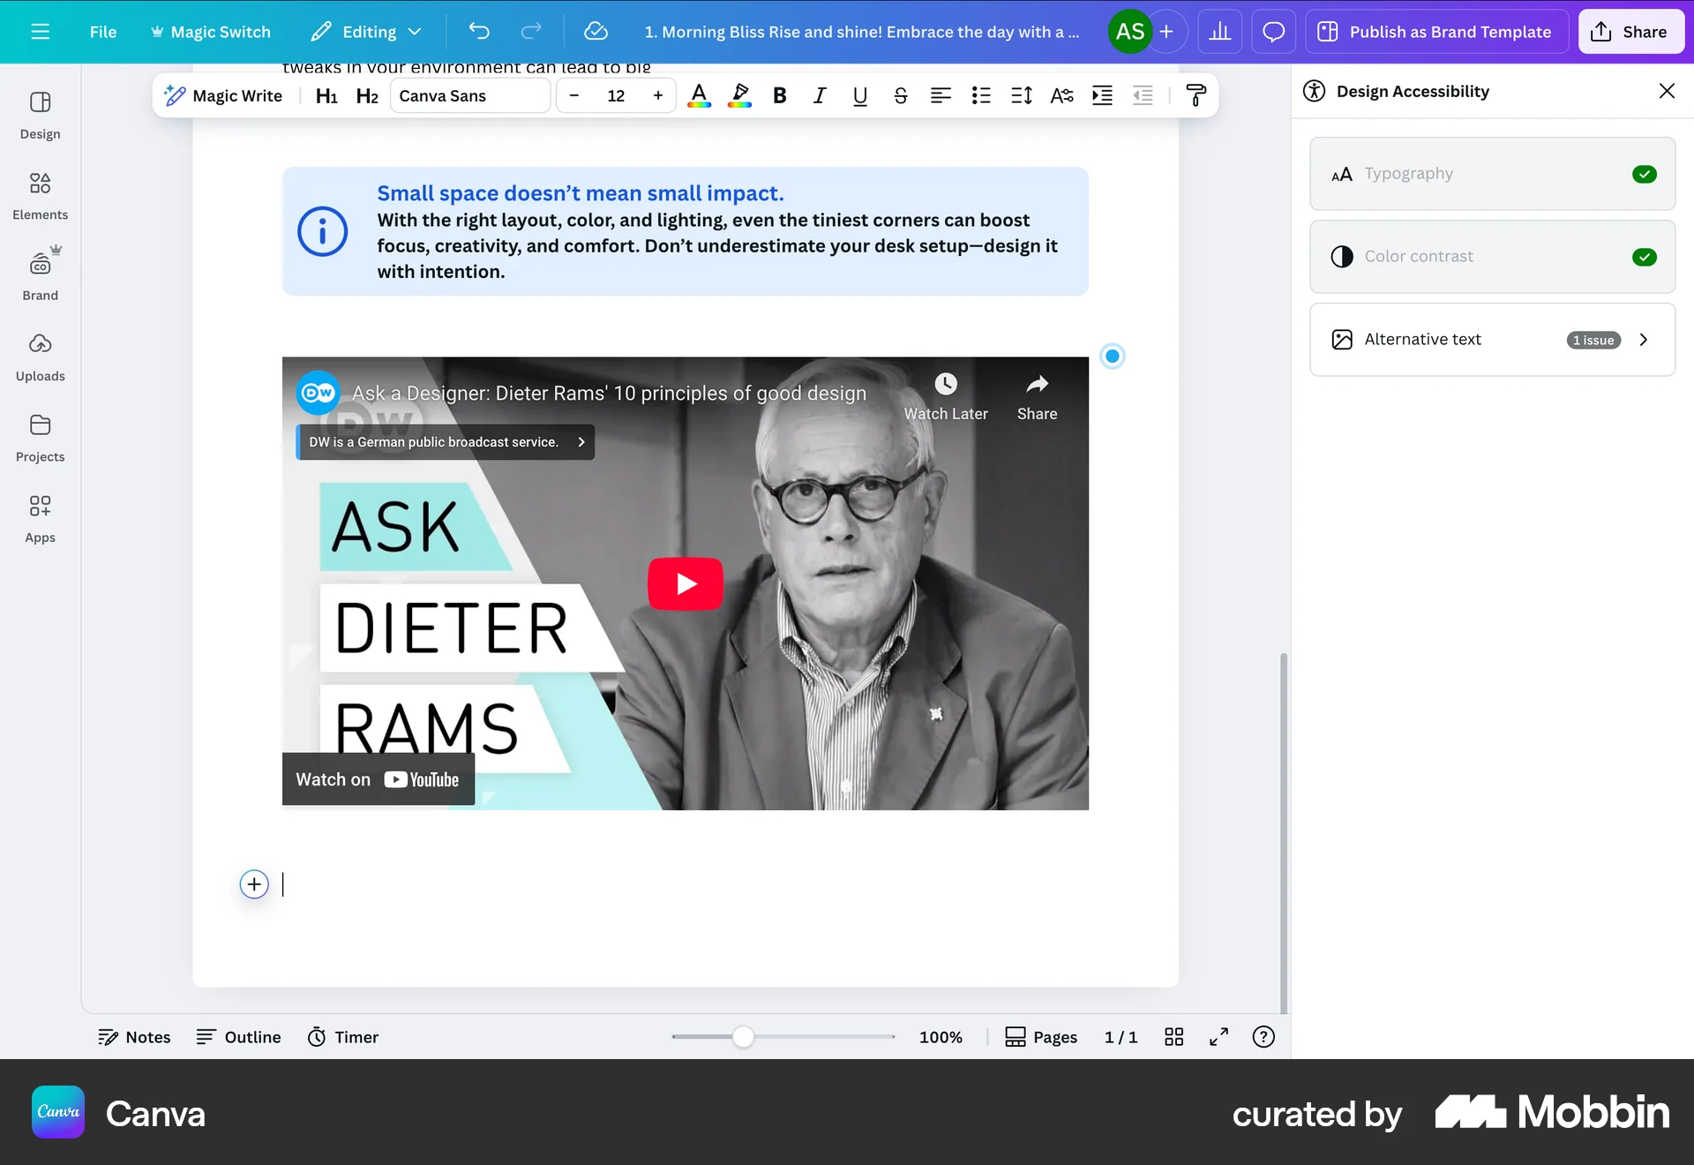Open the Elements panel

click(40, 196)
